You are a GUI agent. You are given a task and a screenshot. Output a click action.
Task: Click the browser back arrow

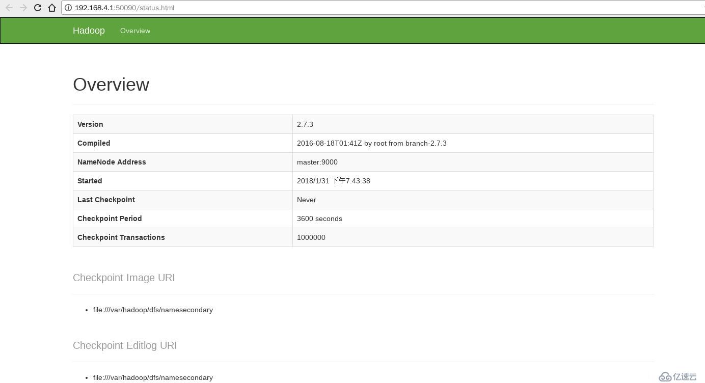9,8
